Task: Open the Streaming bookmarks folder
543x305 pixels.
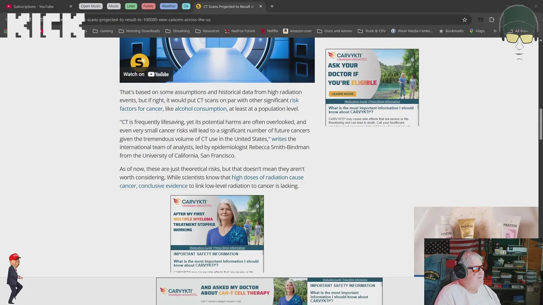Action: pyautogui.click(x=177, y=31)
